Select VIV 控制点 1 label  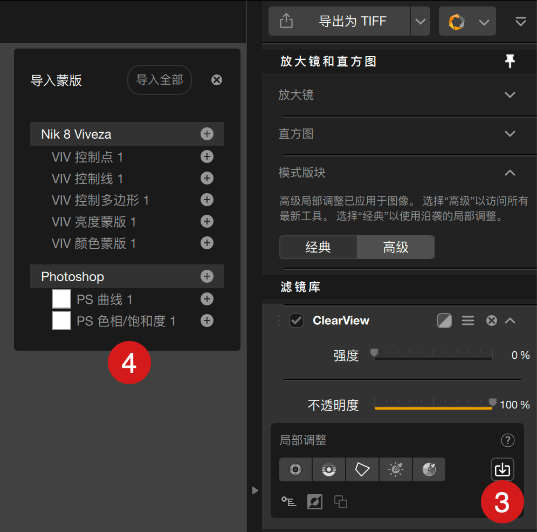(87, 157)
